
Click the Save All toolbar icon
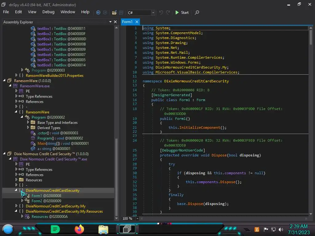(121, 13)
